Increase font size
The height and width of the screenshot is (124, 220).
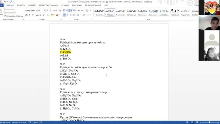tap(47, 11)
